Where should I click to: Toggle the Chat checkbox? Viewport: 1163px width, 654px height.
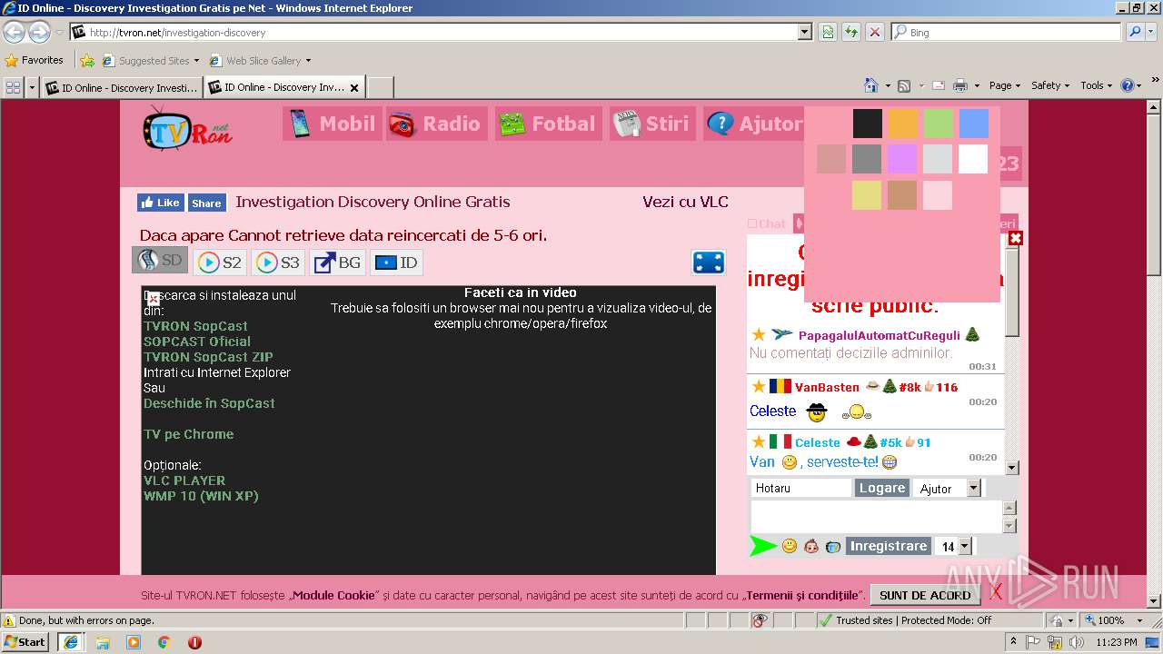[x=752, y=223]
